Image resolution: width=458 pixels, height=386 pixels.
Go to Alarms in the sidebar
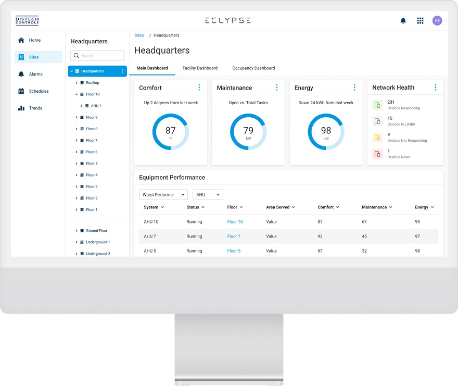click(x=35, y=74)
